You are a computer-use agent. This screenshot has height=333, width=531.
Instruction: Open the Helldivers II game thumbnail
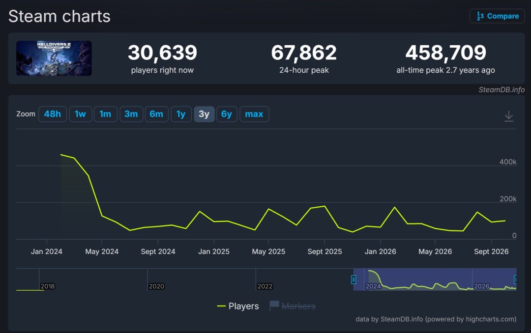[54, 58]
